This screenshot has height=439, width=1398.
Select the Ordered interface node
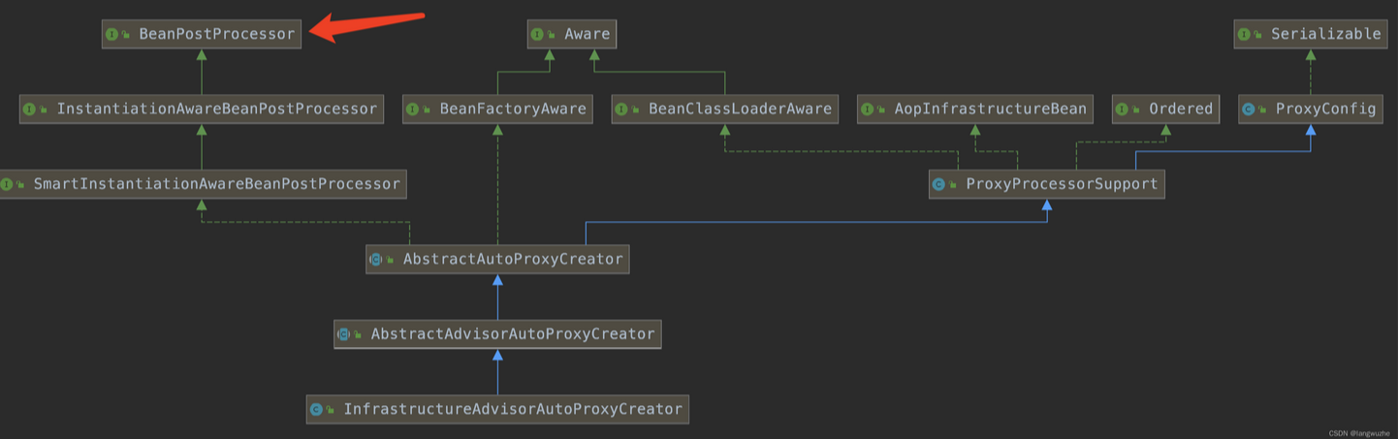click(1166, 109)
